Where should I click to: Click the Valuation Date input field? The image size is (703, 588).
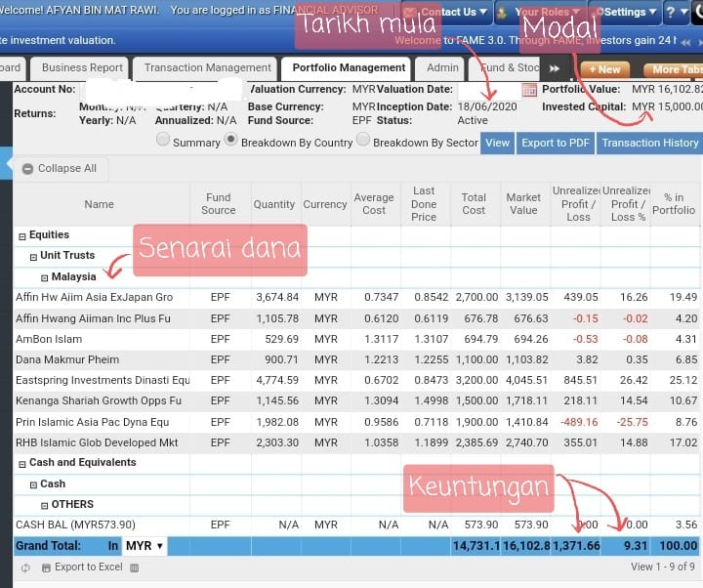[x=489, y=90]
